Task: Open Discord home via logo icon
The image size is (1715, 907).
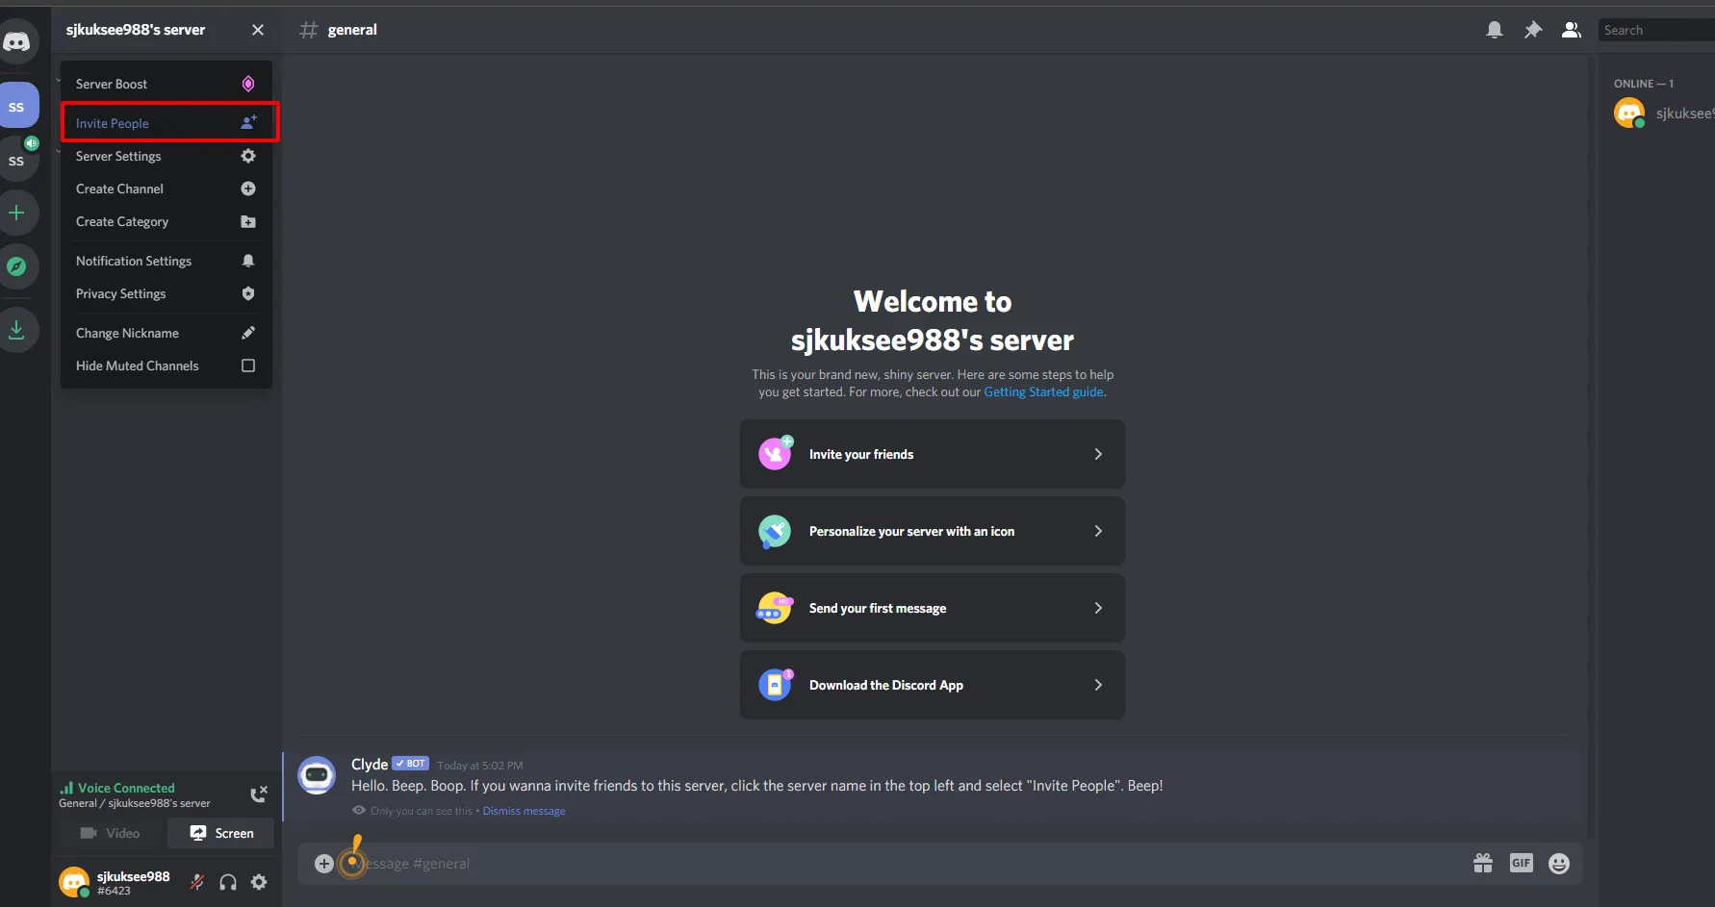Action: pos(16,42)
